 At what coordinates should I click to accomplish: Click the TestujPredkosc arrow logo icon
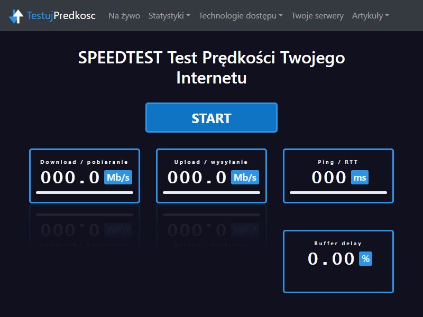click(16, 16)
